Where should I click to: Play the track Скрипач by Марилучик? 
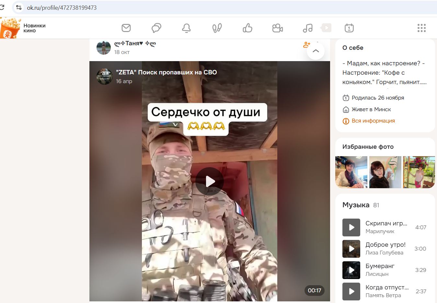point(351,227)
